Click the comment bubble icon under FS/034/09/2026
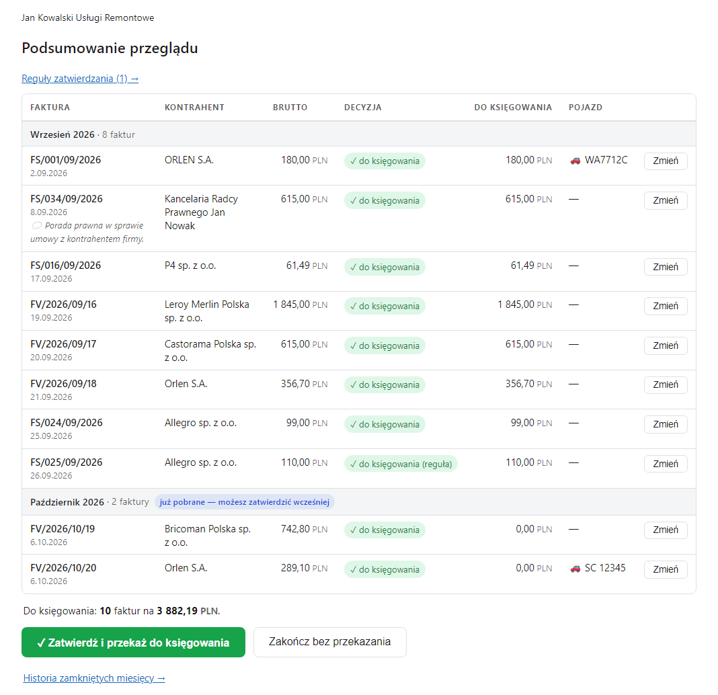Image resolution: width=718 pixels, height=695 pixels. pyautogui.click(x=36, y=226)
